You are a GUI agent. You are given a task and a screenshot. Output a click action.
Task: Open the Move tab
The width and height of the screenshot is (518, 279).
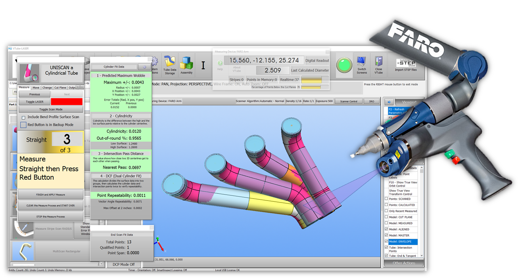(x=36, y=88)
